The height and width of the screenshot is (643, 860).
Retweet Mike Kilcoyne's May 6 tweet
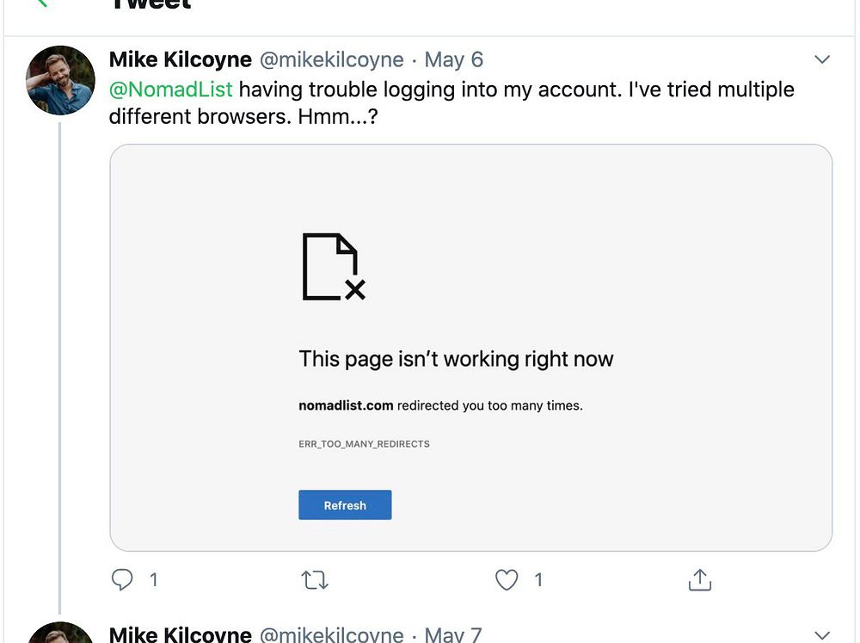coord(316,580)
